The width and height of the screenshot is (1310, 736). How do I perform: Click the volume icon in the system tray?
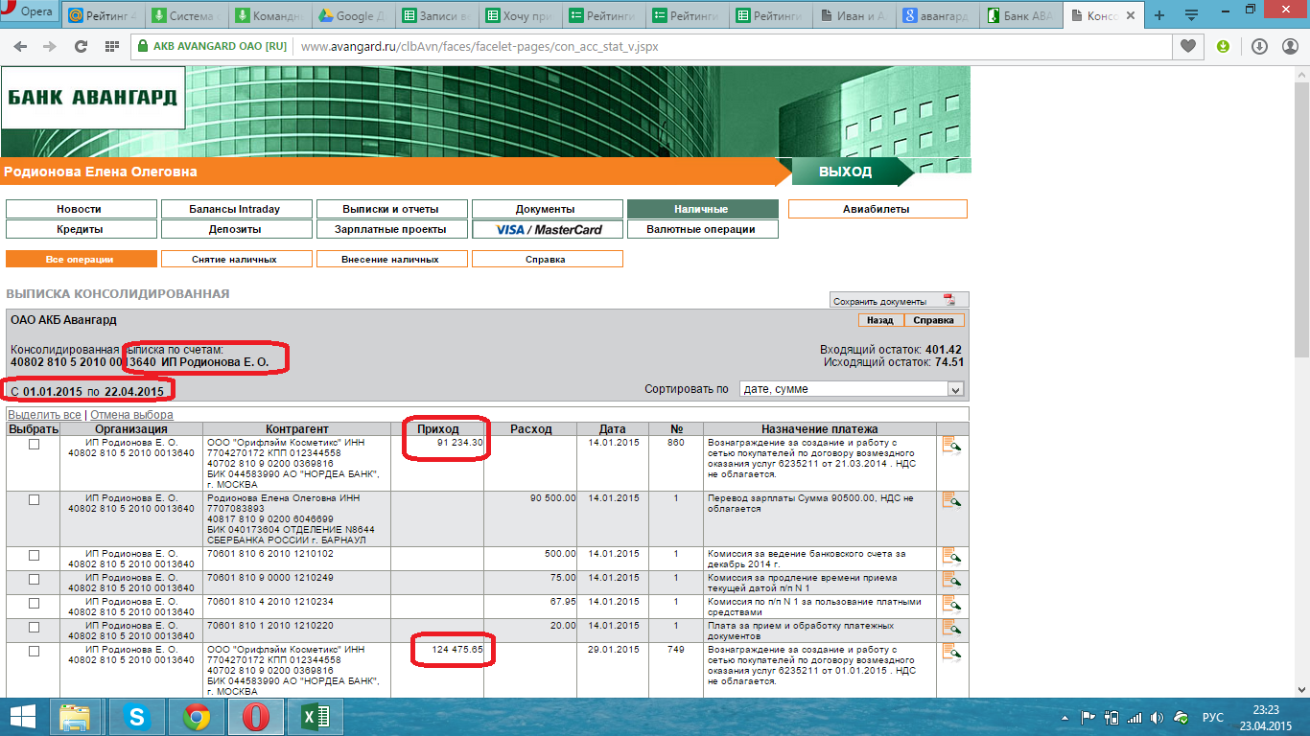point(1158,717)
